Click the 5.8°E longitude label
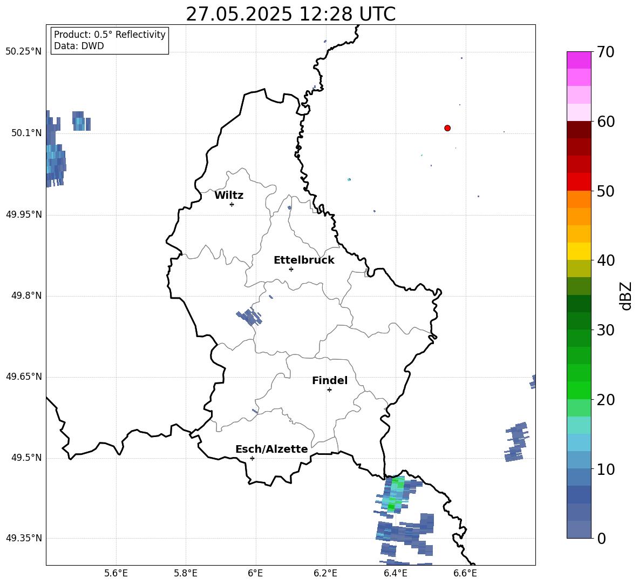 tap(186, 573)
